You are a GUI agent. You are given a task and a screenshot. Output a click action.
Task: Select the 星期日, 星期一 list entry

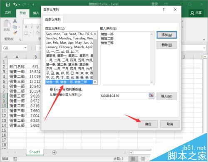69,56
